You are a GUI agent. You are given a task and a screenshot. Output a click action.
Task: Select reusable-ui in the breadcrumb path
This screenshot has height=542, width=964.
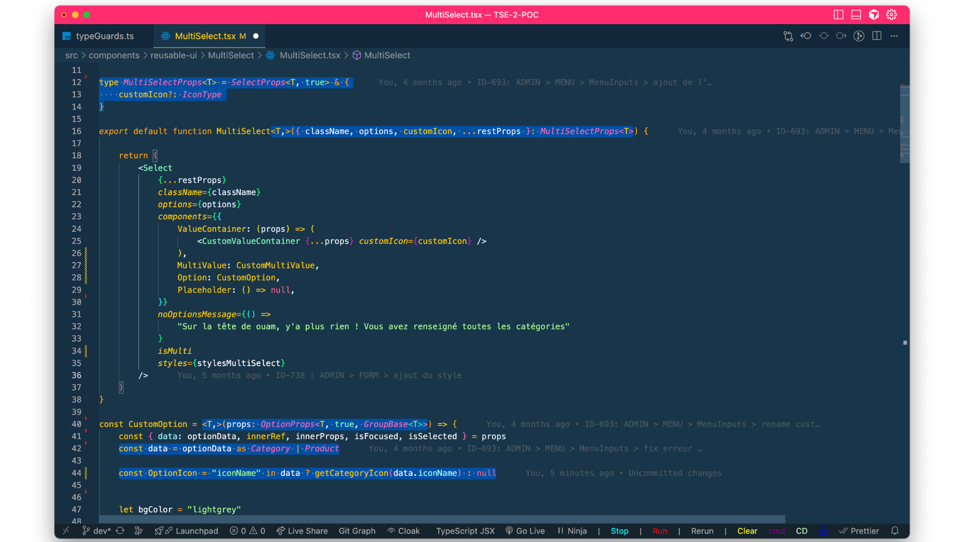pos(173,55)
